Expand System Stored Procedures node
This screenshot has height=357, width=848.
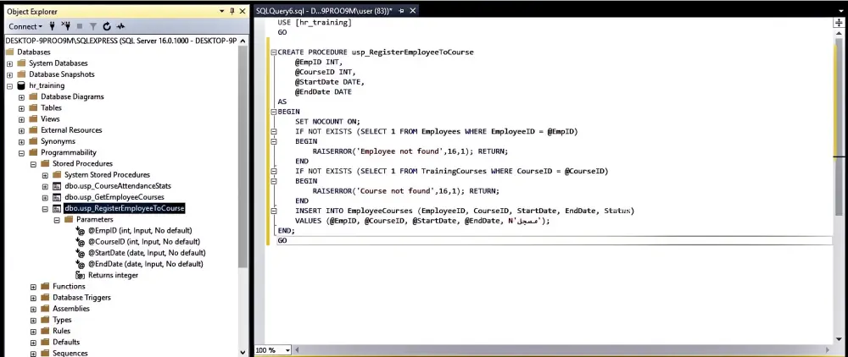tap(46, 175)
